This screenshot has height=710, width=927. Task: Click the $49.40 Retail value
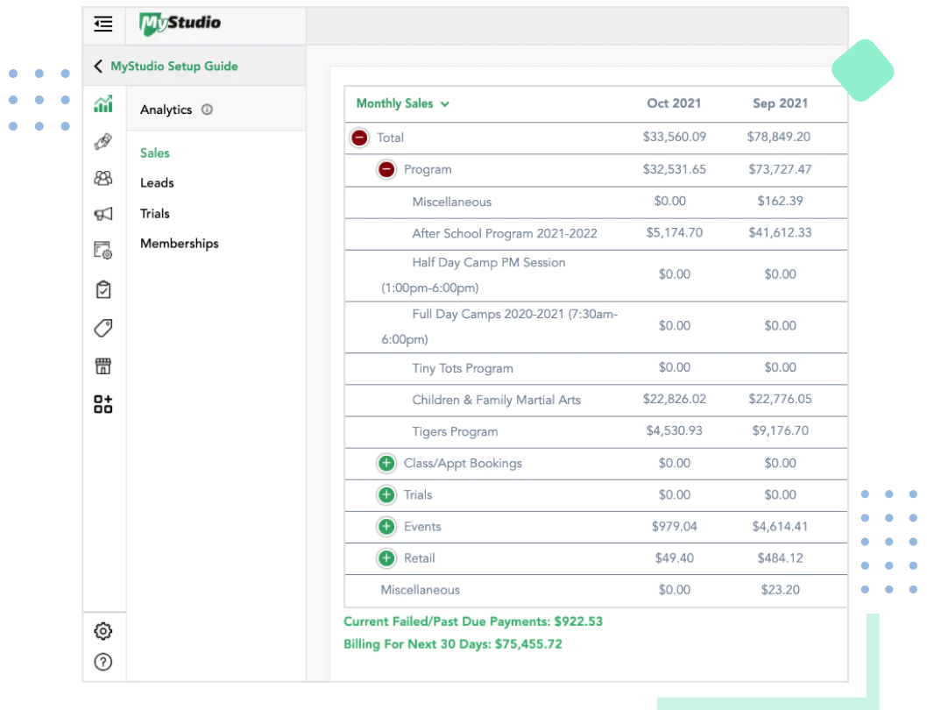coord(674,558)
